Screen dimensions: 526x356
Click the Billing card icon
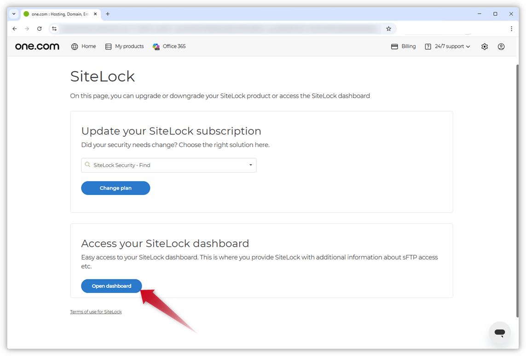(394, 46)
